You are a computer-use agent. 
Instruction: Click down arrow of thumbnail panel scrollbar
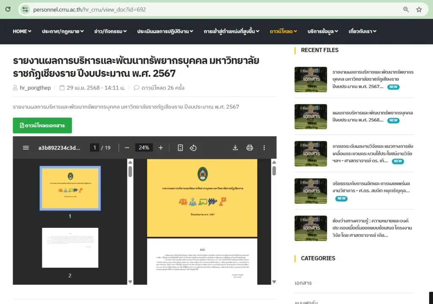click(130, 282)
